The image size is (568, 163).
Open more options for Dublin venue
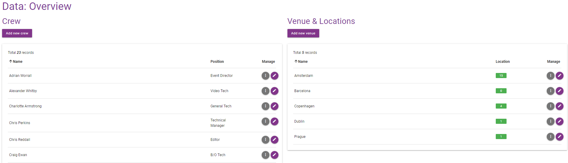[550, 121]
